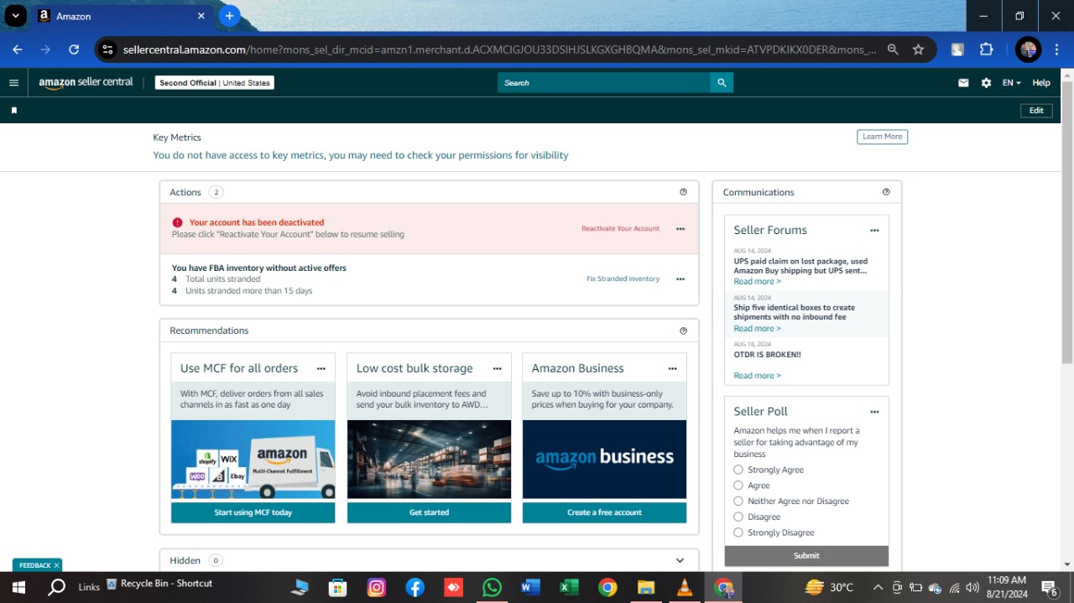Bookmark this page with the star
This screenshot has width=1074, height=603.
click(918, 49)
